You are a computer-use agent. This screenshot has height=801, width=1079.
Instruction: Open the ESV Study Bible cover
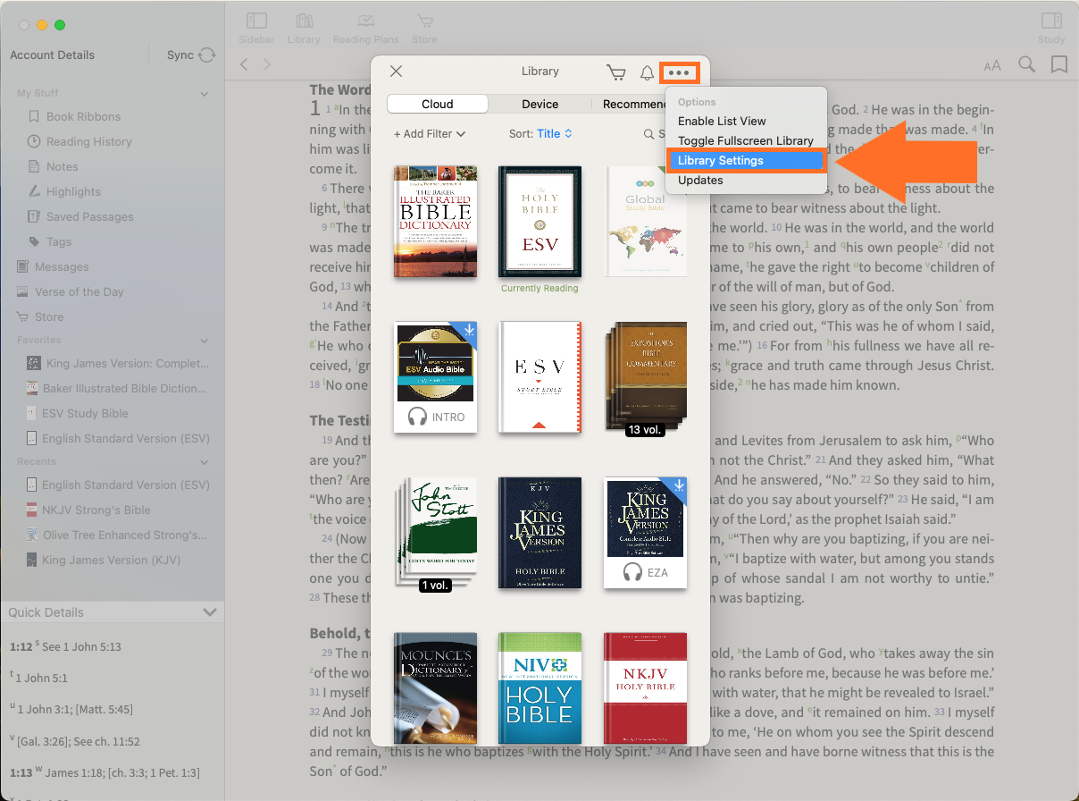pyautogui.click(x=539, y=377)
